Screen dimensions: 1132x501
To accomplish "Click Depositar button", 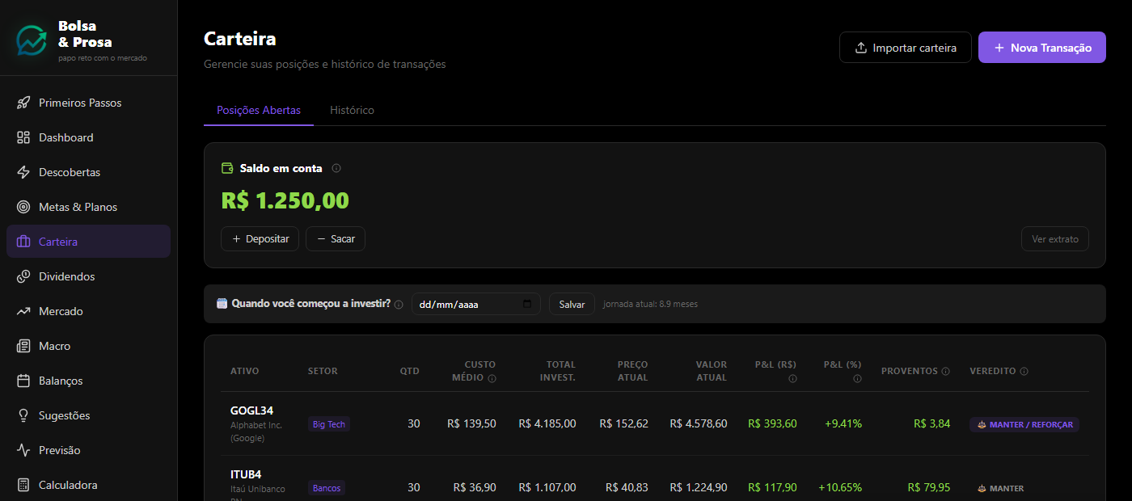I will pyautogui.click(x=260, y=239).
